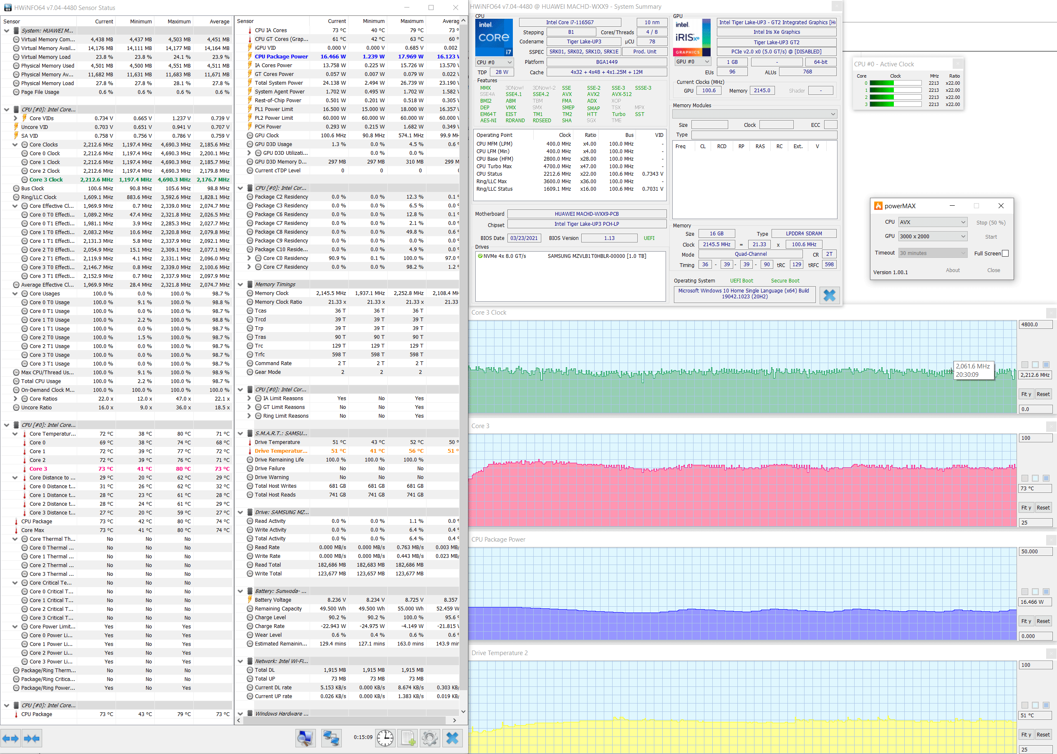The width and height of the screenshot is (1057, 754).
Task: Open the GPU 3000 x 2000 dropdown
Action: [x=932, y=236]
